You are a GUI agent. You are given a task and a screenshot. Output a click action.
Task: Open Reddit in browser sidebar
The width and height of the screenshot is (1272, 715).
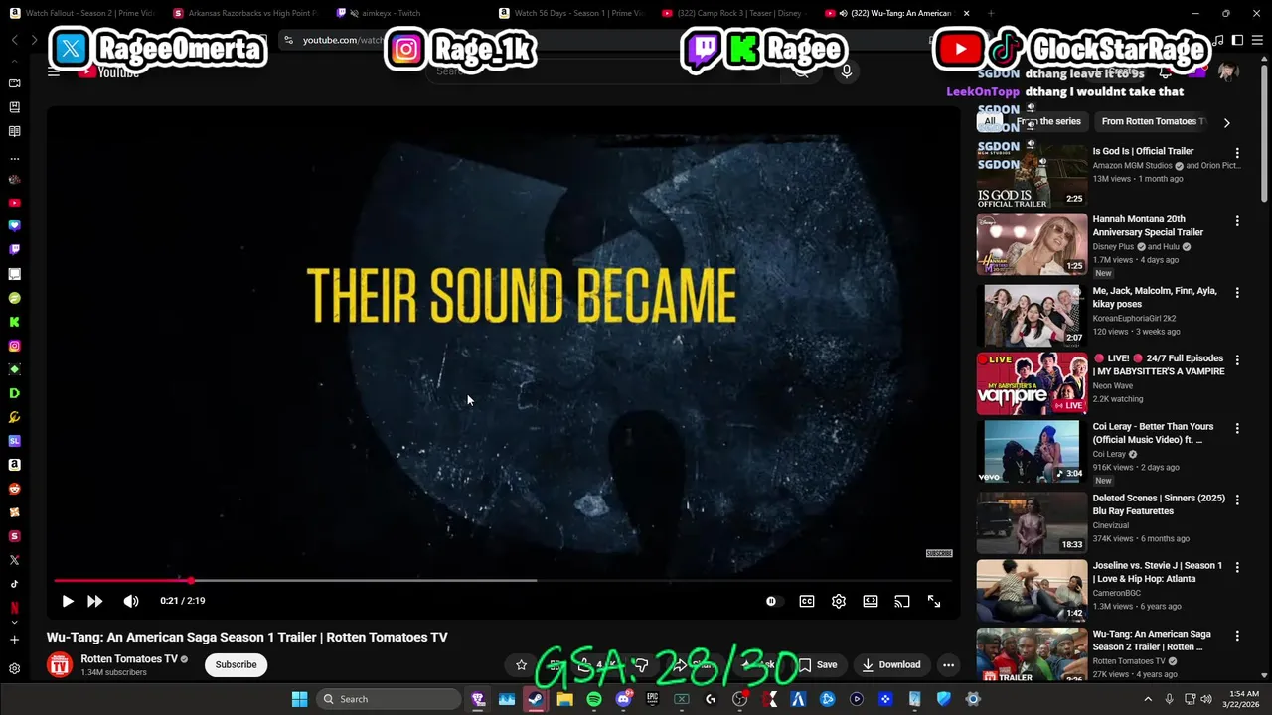(14, 489)
